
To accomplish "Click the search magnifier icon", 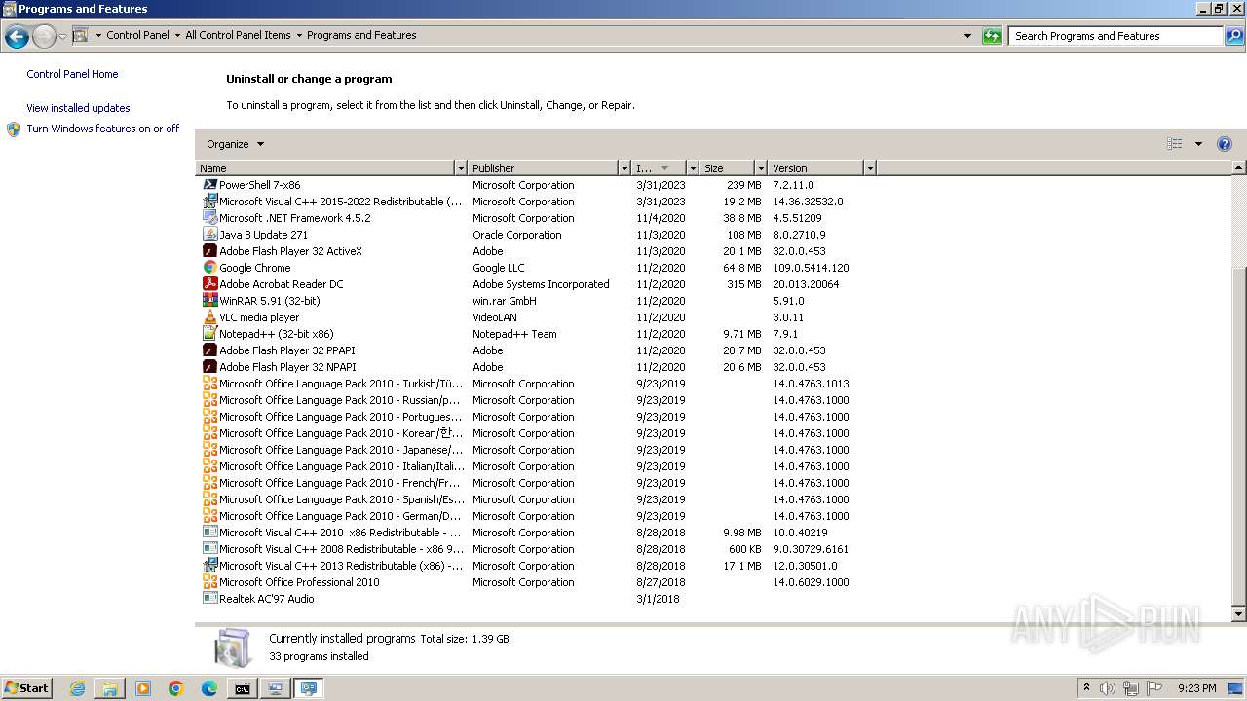I will point(1233,36).
